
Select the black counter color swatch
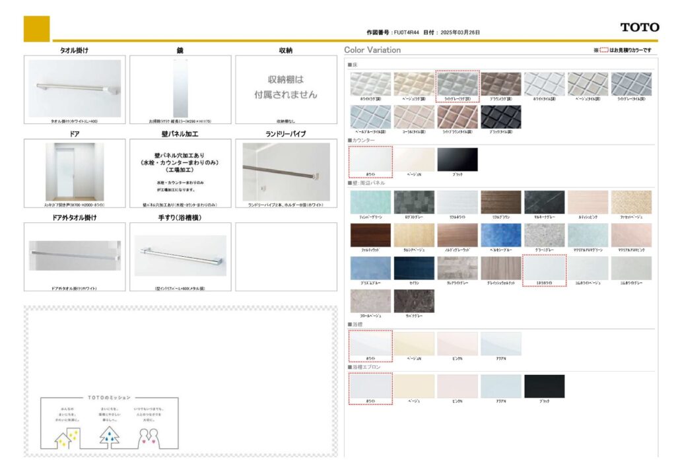point(457,159)
